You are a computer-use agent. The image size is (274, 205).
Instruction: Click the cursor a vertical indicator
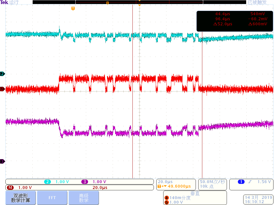click(x=166, y=198)
